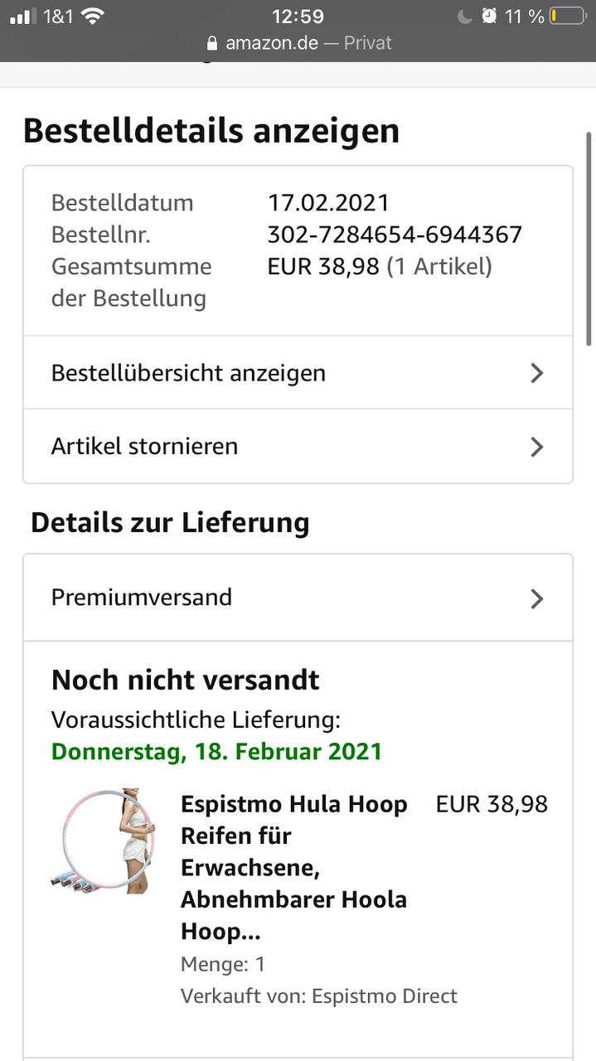Tap the delivery date Donnerstag, 18. Februar
This screenshot has height=1061, width=596.
pyautogui.click(x=216, y=751)
